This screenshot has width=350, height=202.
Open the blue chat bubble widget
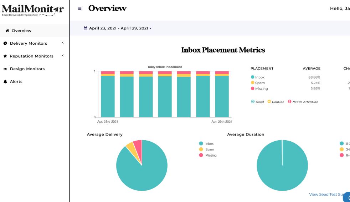[347, 197]
